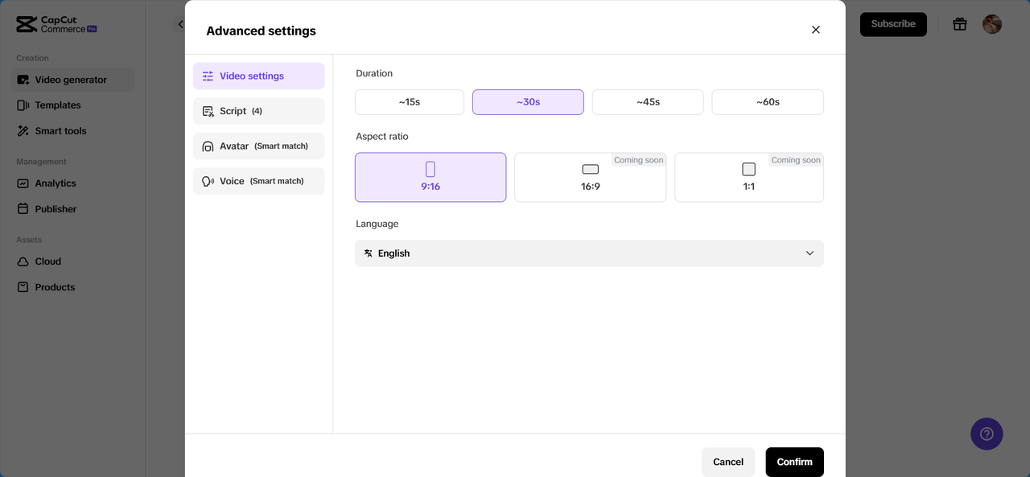
Task: Confirm the advanced settings
Action: pos(794,462)
